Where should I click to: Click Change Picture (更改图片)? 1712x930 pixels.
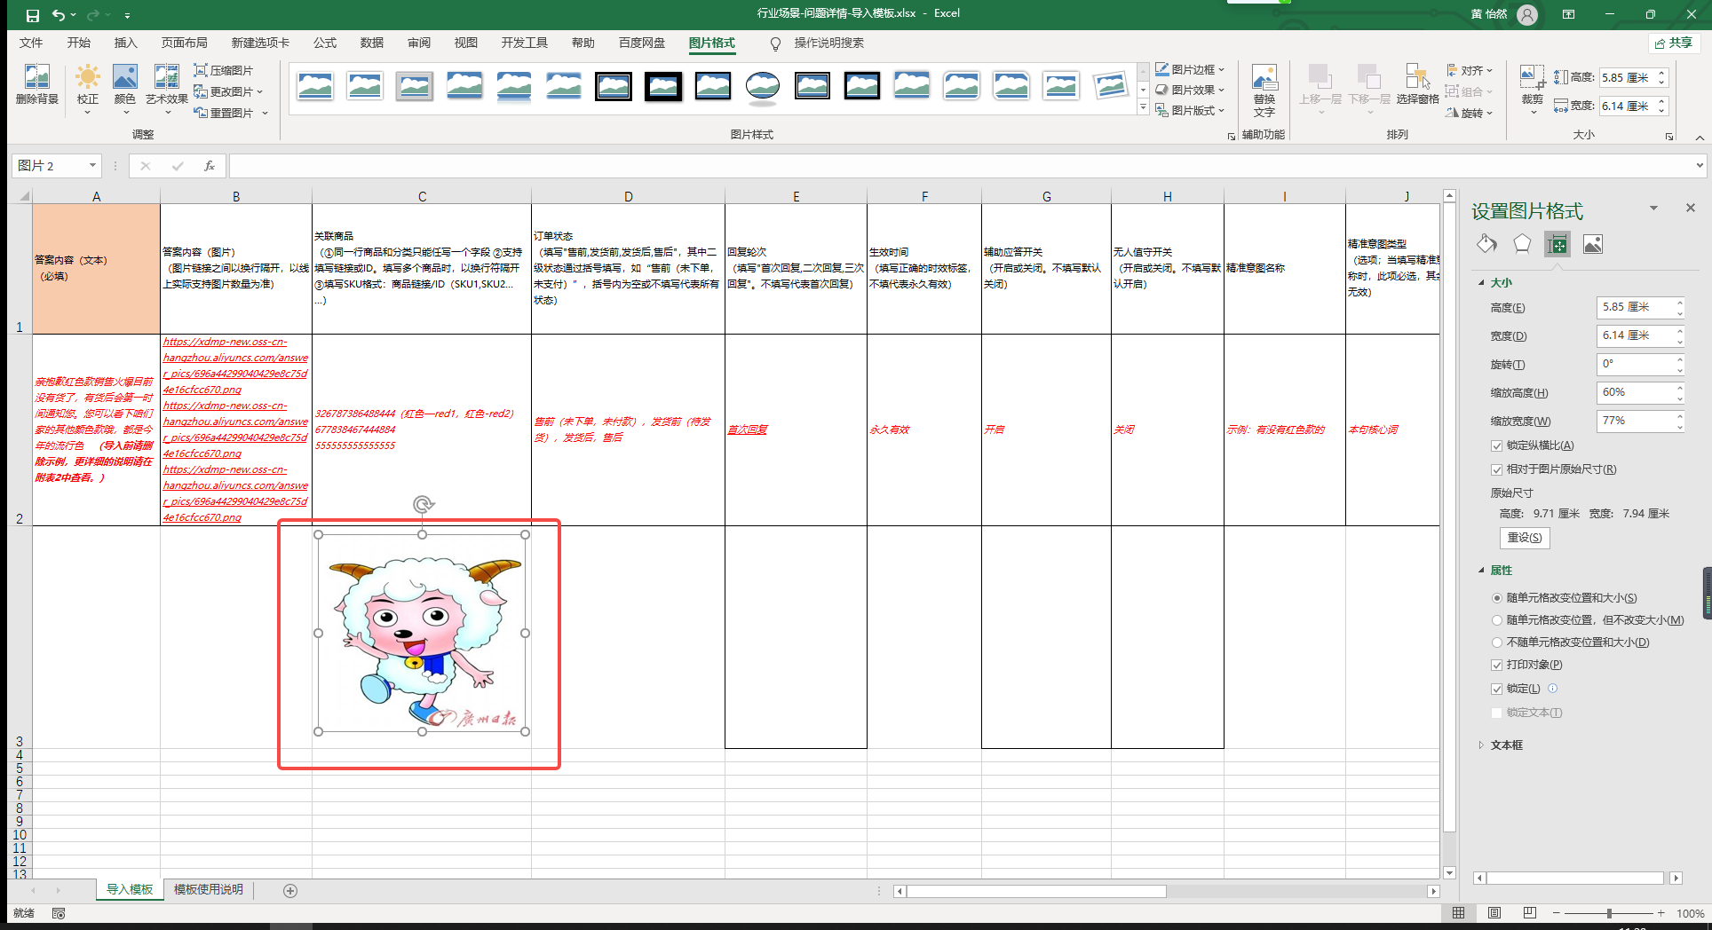click(x=228, y=91)
